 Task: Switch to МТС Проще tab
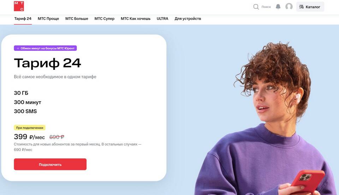pos(48,19)
